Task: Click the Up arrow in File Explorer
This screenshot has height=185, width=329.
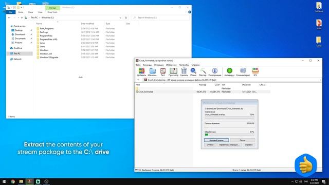Action: [x=22, y=17]
